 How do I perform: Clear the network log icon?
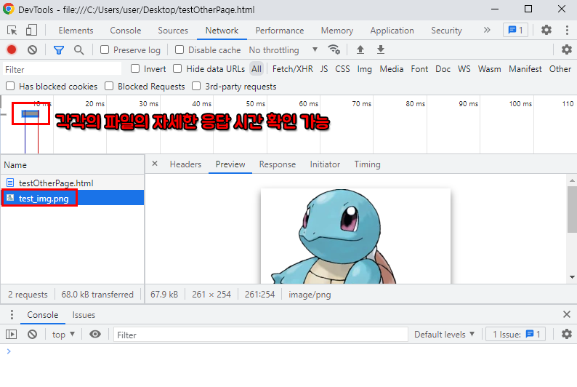33,49
